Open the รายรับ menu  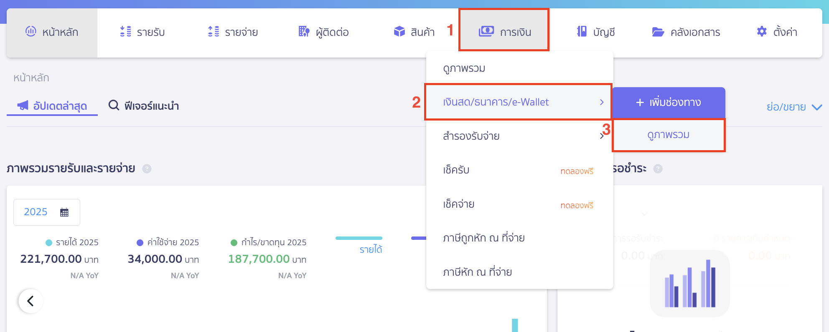[142, 32]
